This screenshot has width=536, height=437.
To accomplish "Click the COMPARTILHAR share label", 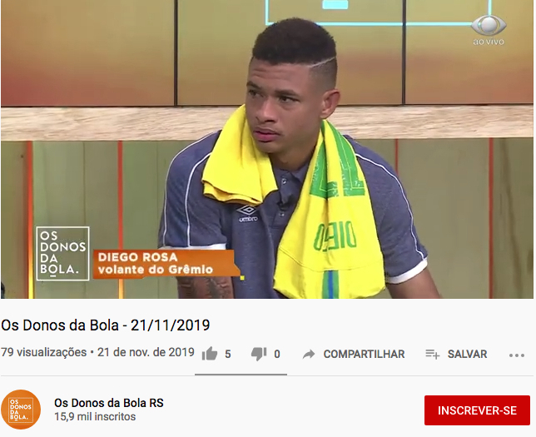I will tap(364, 355).
